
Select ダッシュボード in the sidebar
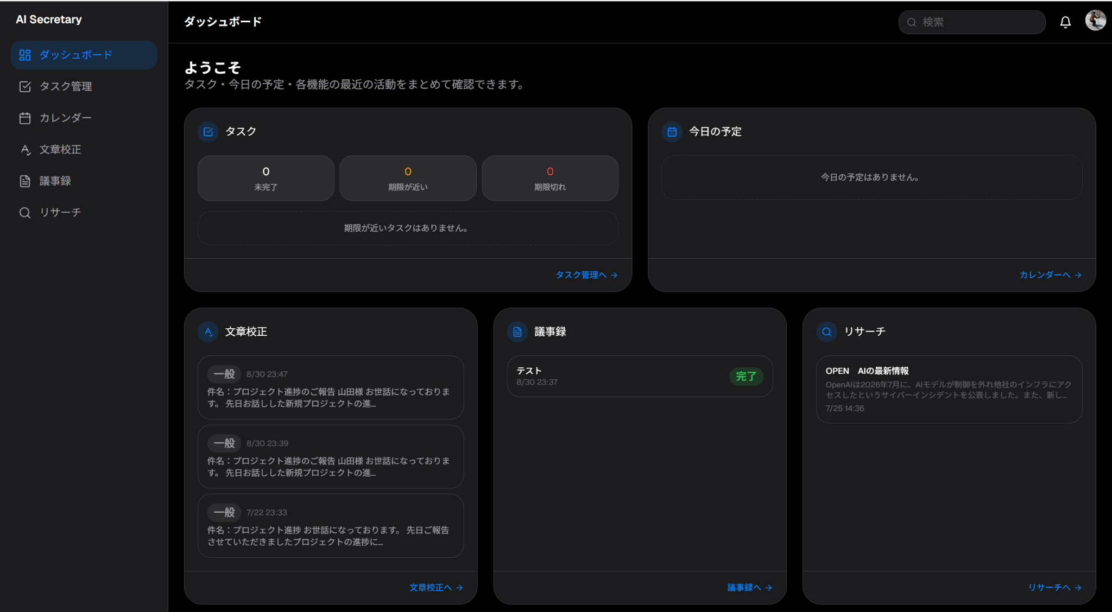click(x=84, y=55)
